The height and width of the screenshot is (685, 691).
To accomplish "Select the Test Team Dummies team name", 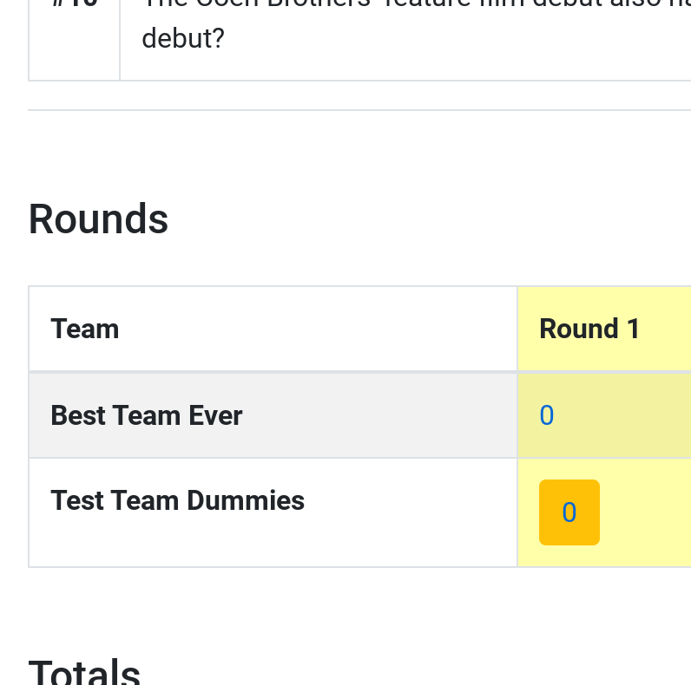I will tap(178, 500).
